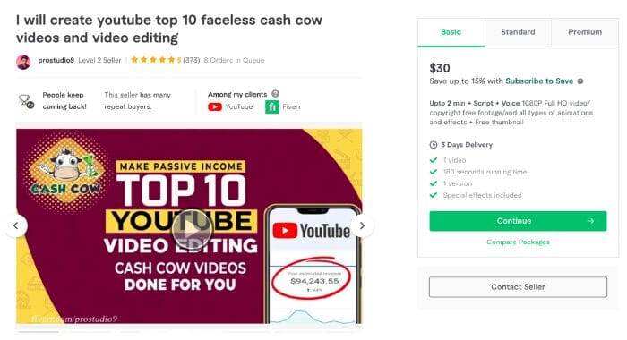Open prostudio9 seller profile name
Viewport: 627px width, 340px height.
[56, 60]
